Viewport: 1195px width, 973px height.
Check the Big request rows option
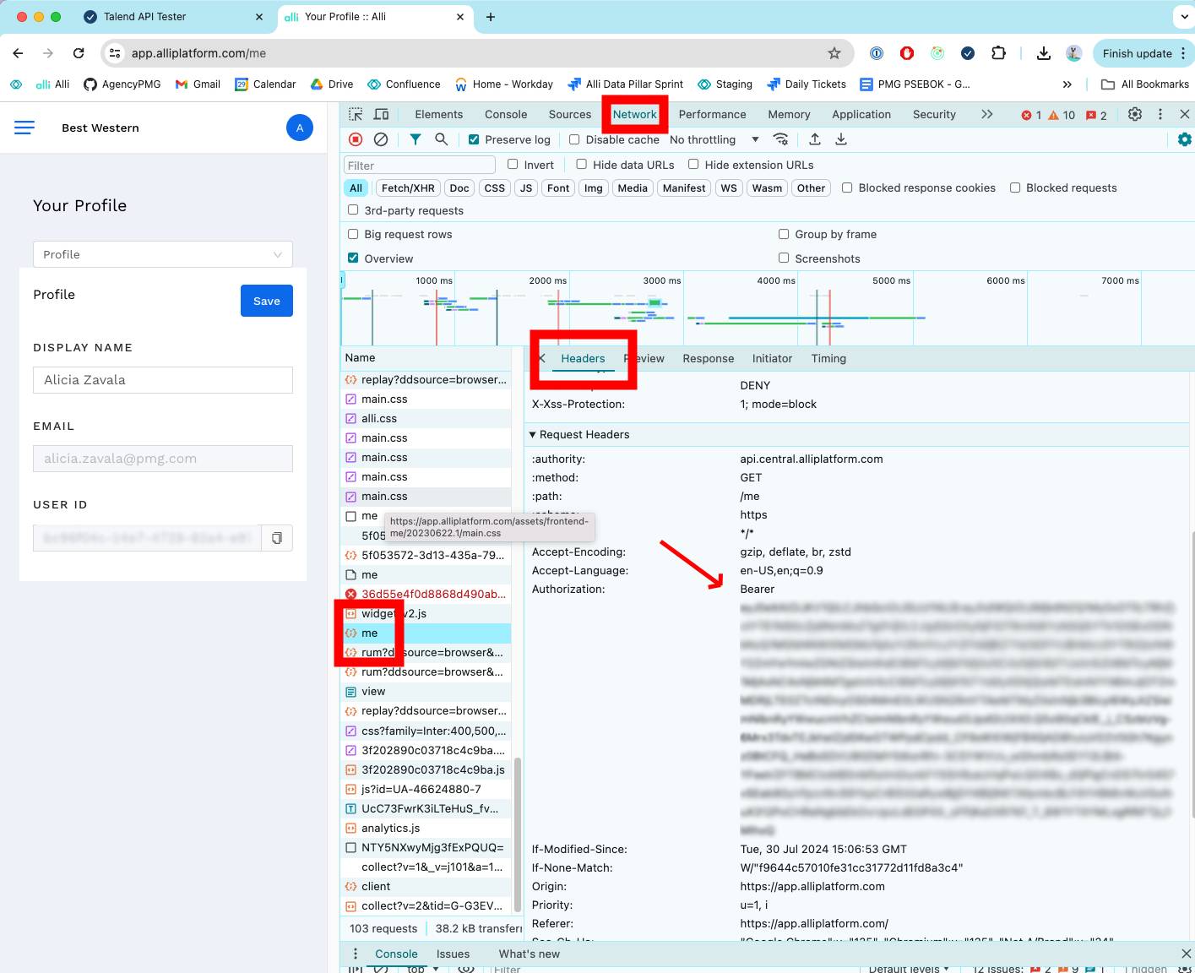click(x=353, y=234)
